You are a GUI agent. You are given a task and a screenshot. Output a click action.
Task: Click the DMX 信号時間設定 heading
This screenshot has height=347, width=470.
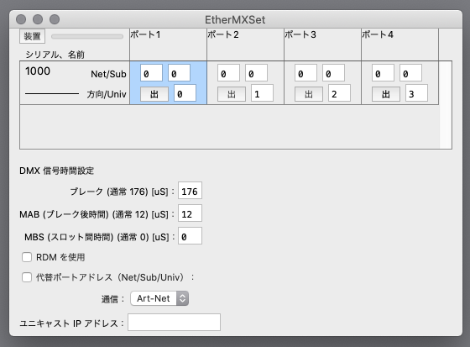(x=57, y=171)
